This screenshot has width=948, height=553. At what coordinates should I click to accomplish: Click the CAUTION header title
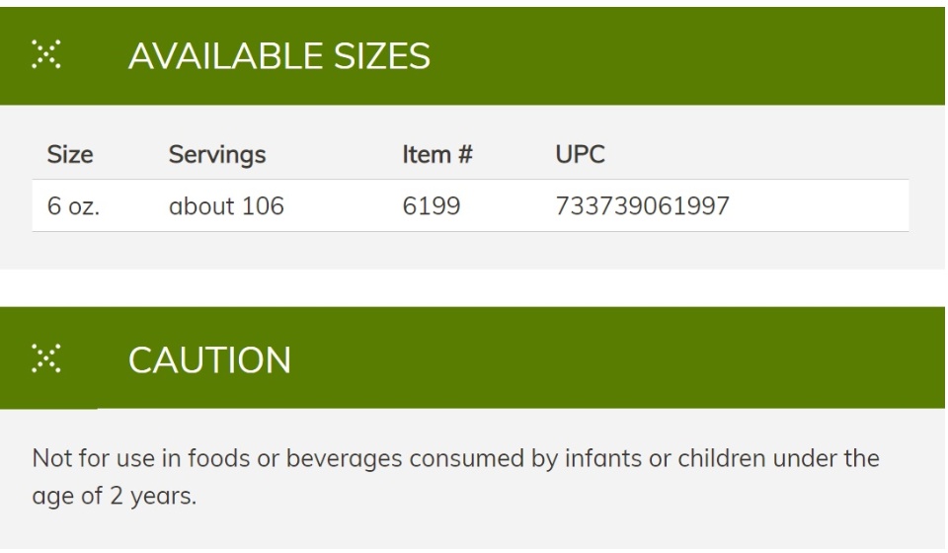209,360
